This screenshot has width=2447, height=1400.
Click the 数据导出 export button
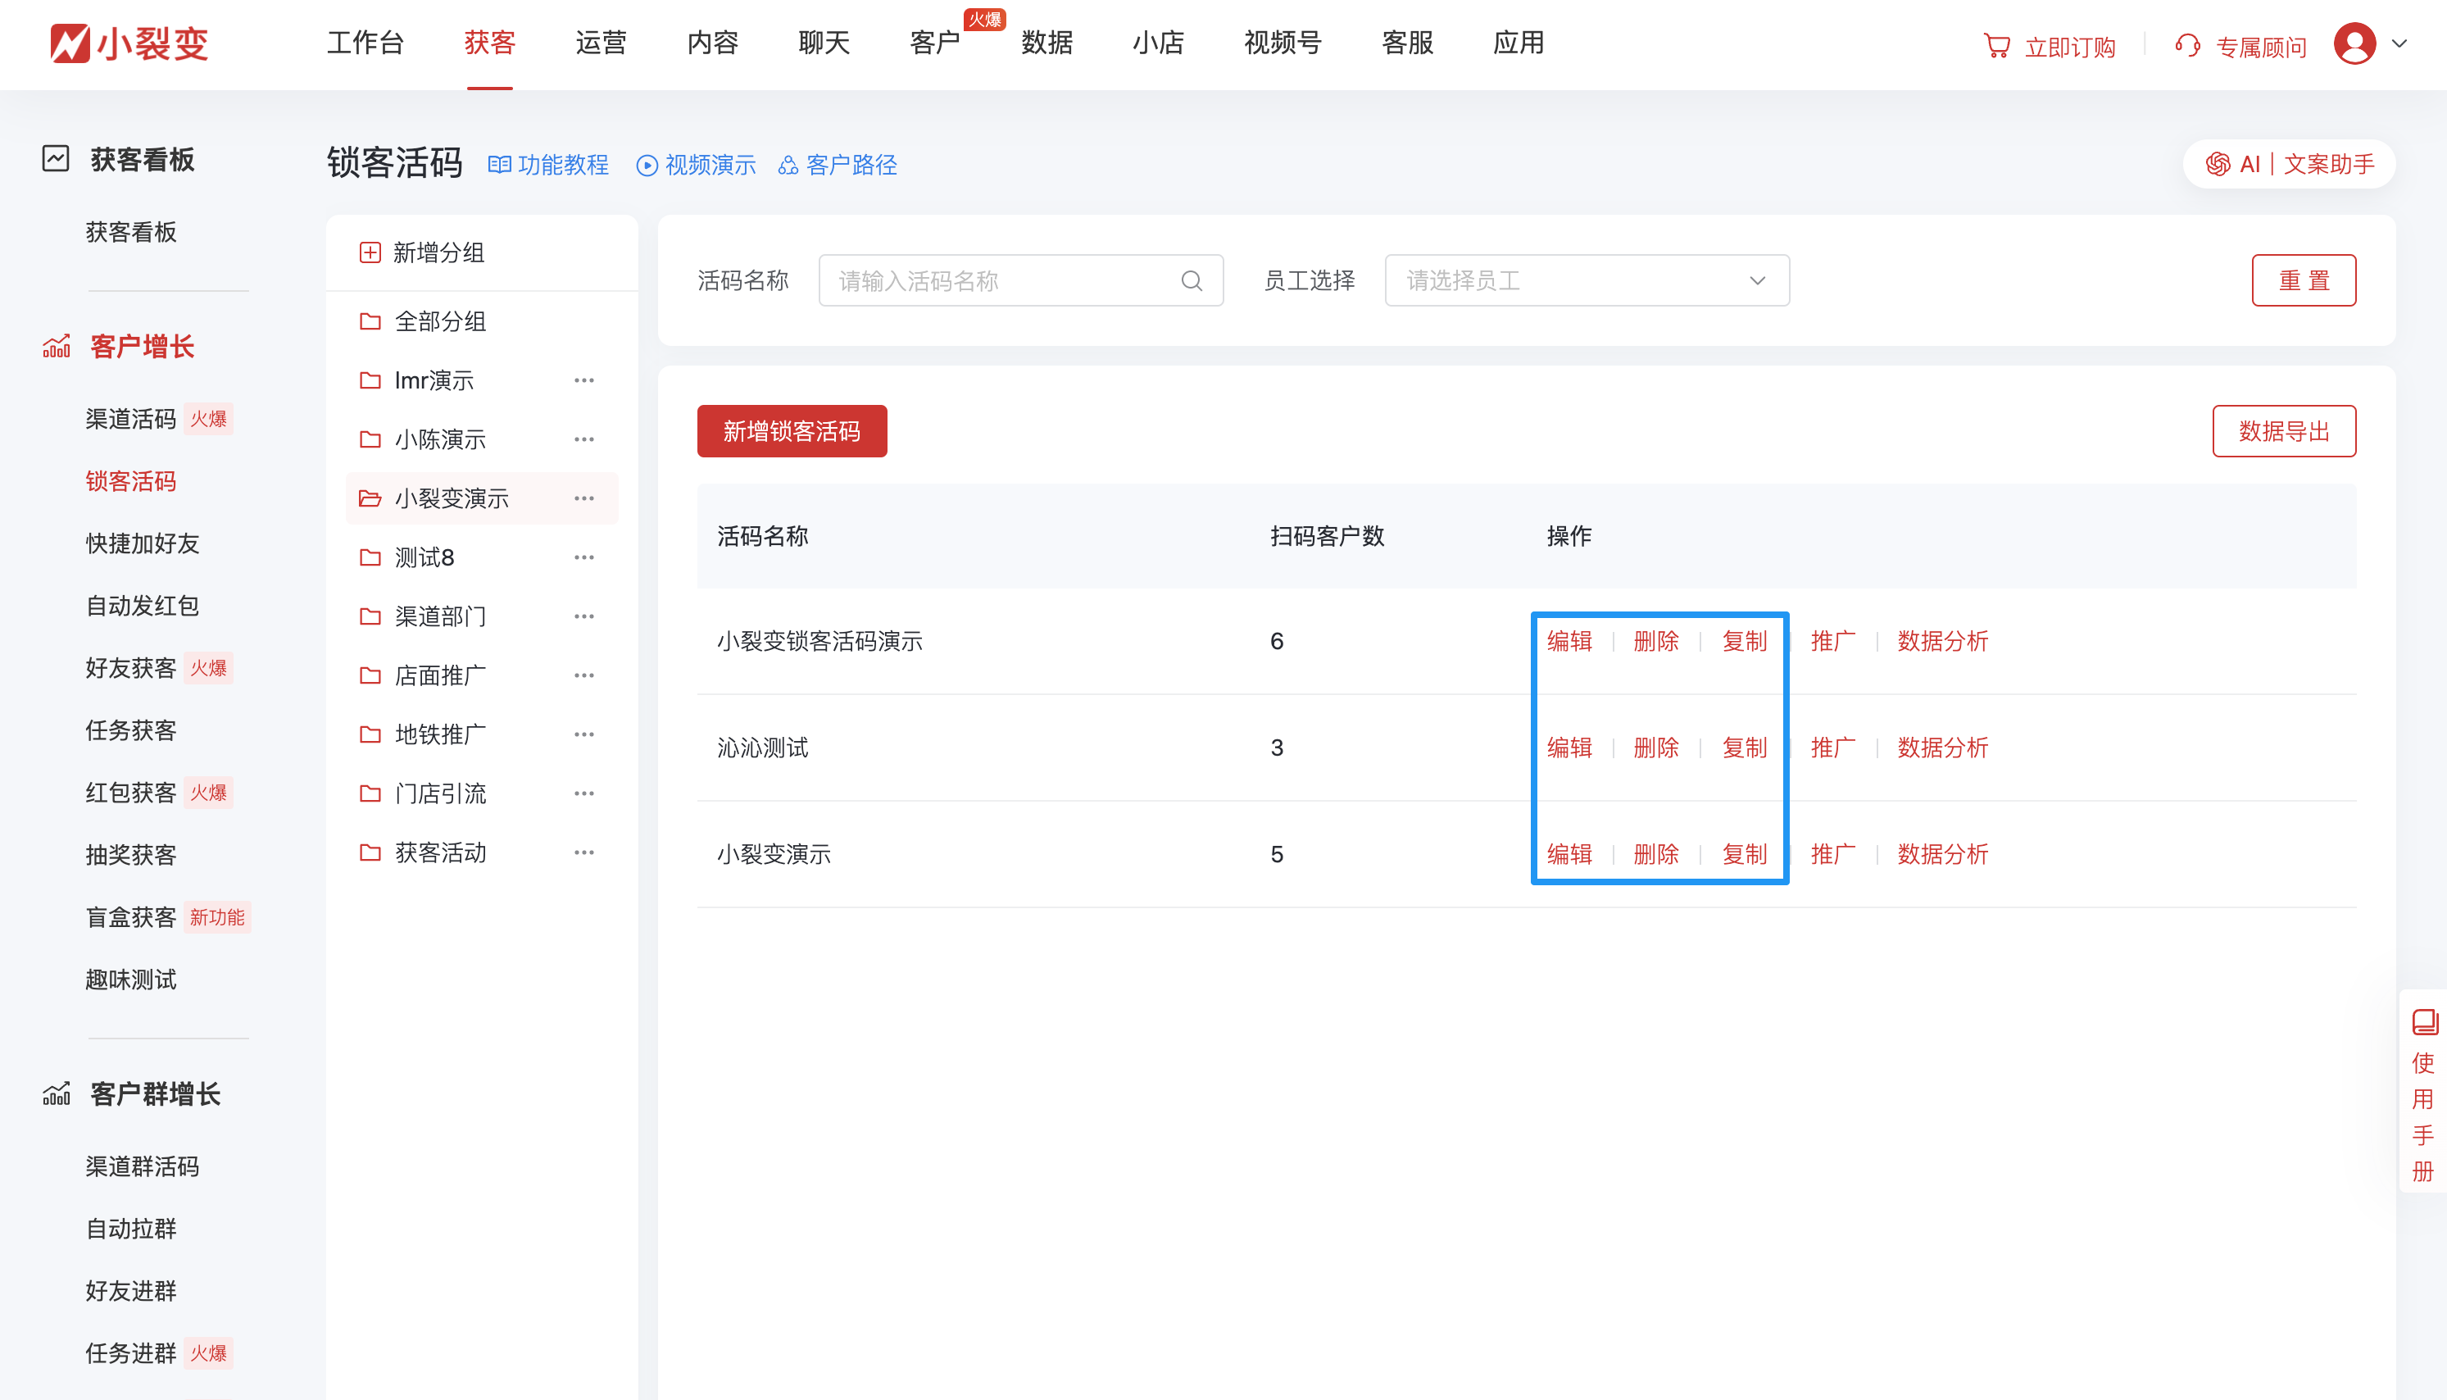2285,431
